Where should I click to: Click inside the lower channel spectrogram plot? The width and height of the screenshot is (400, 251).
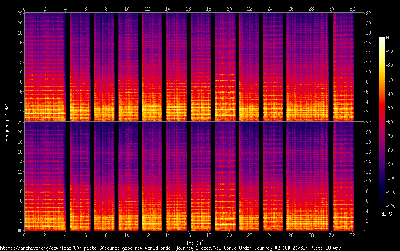(194, 176)
